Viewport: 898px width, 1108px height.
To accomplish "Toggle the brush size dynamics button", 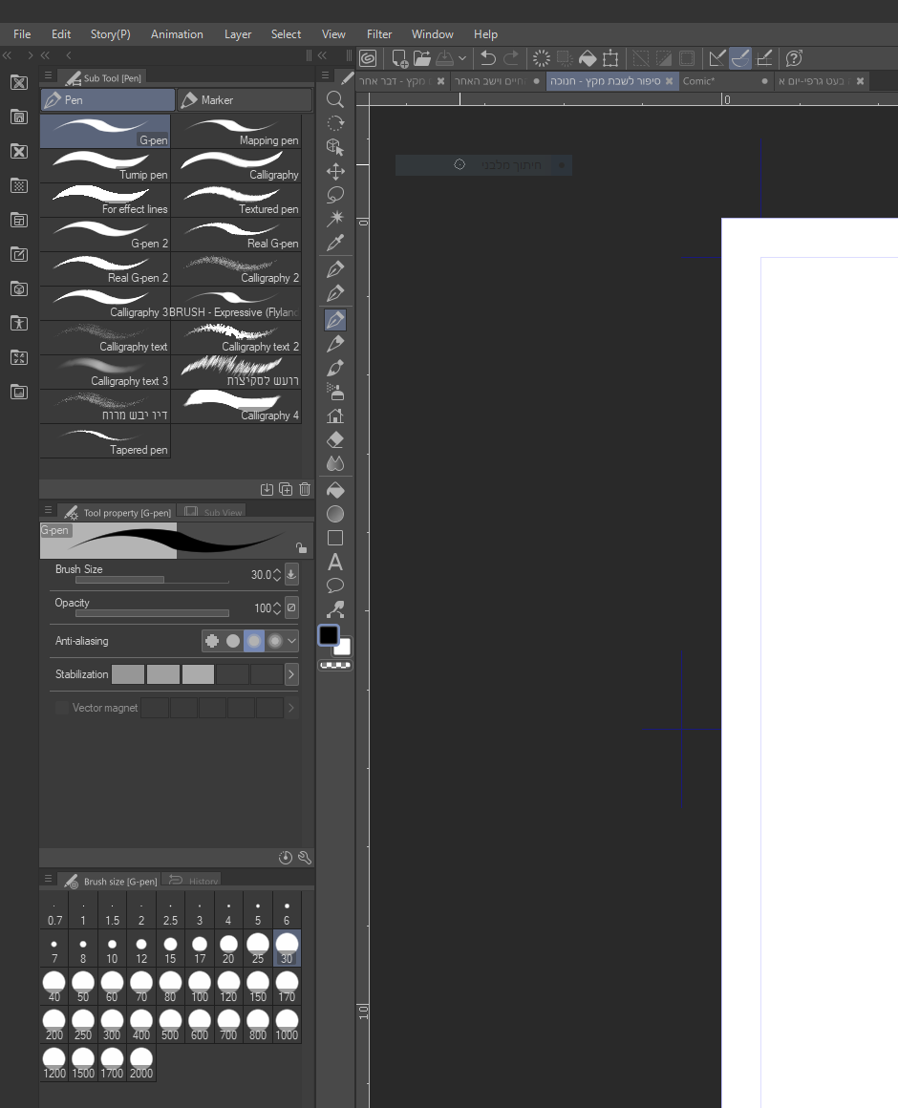I will pyautogui.click(x=291, y=574).
